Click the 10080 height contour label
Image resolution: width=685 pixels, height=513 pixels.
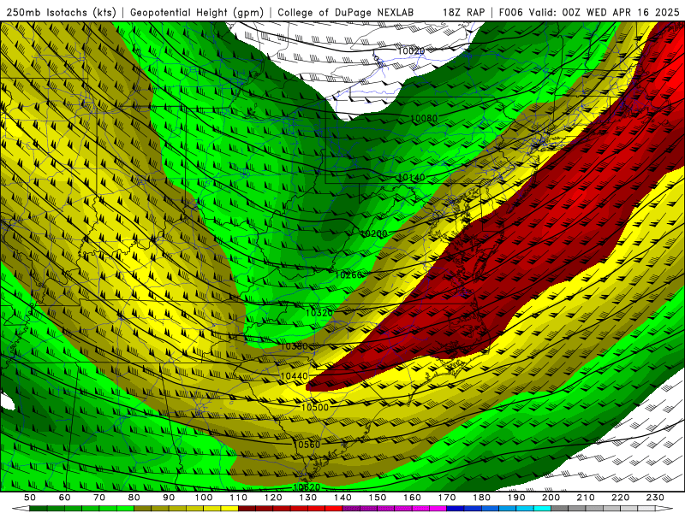pos(424,118)
